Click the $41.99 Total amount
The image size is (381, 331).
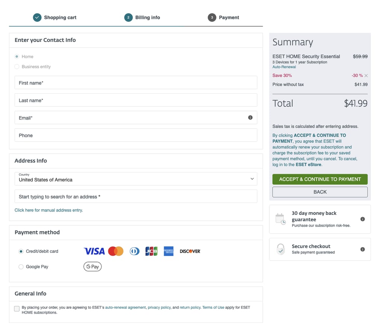(x=355, y=104)
